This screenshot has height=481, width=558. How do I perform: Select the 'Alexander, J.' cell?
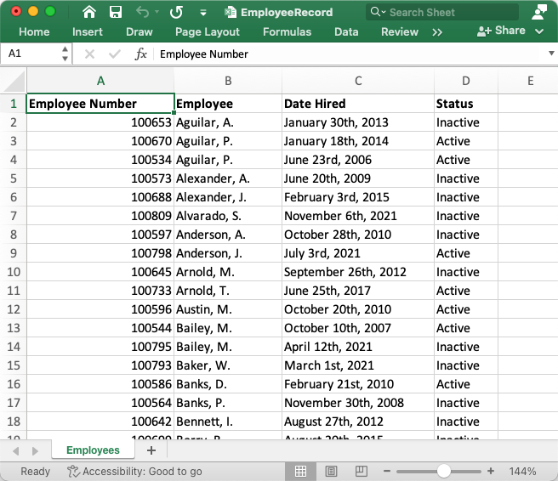[228, 197]
